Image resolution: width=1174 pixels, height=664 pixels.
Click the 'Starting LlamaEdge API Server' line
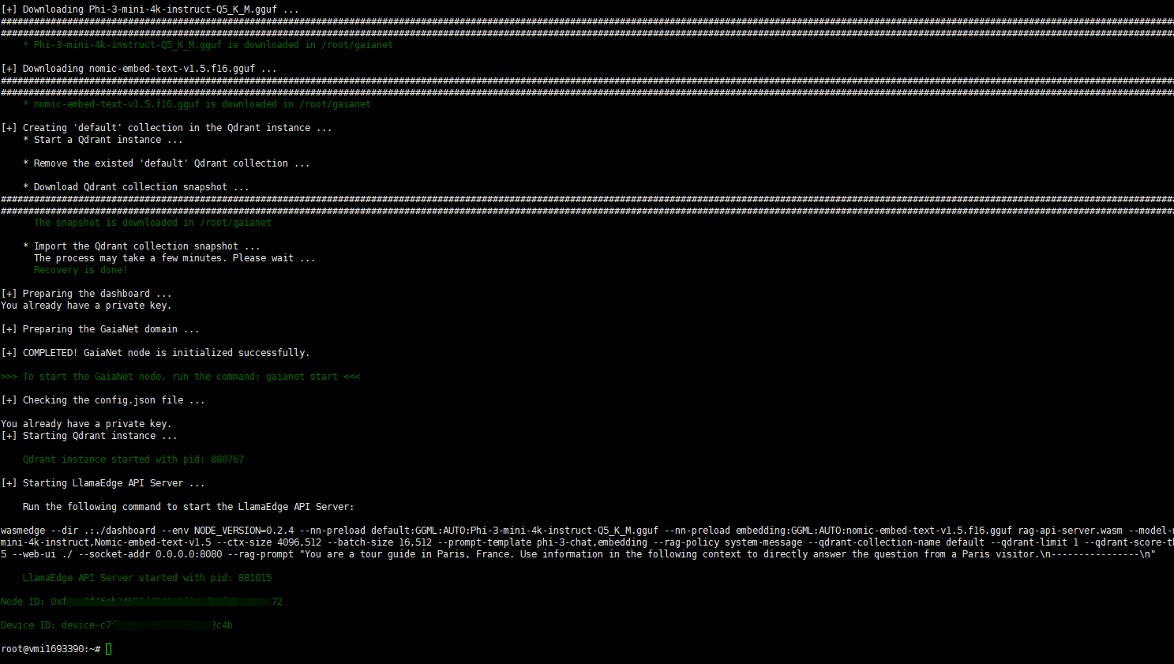coord(103,483)
